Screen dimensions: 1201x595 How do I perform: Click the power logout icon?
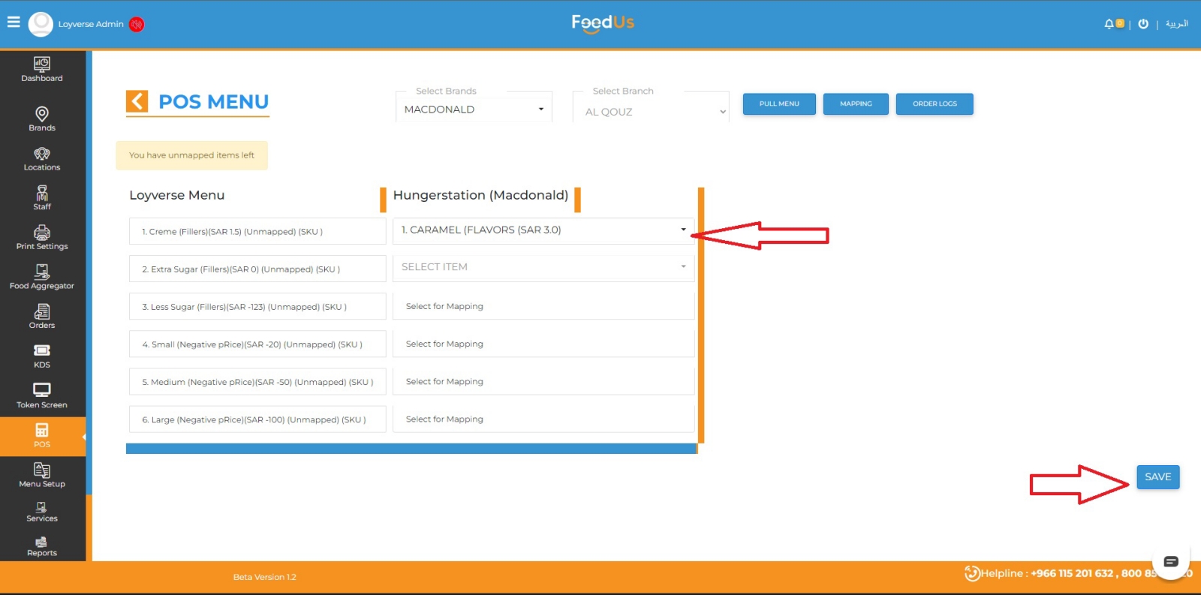click(1143, 24)
